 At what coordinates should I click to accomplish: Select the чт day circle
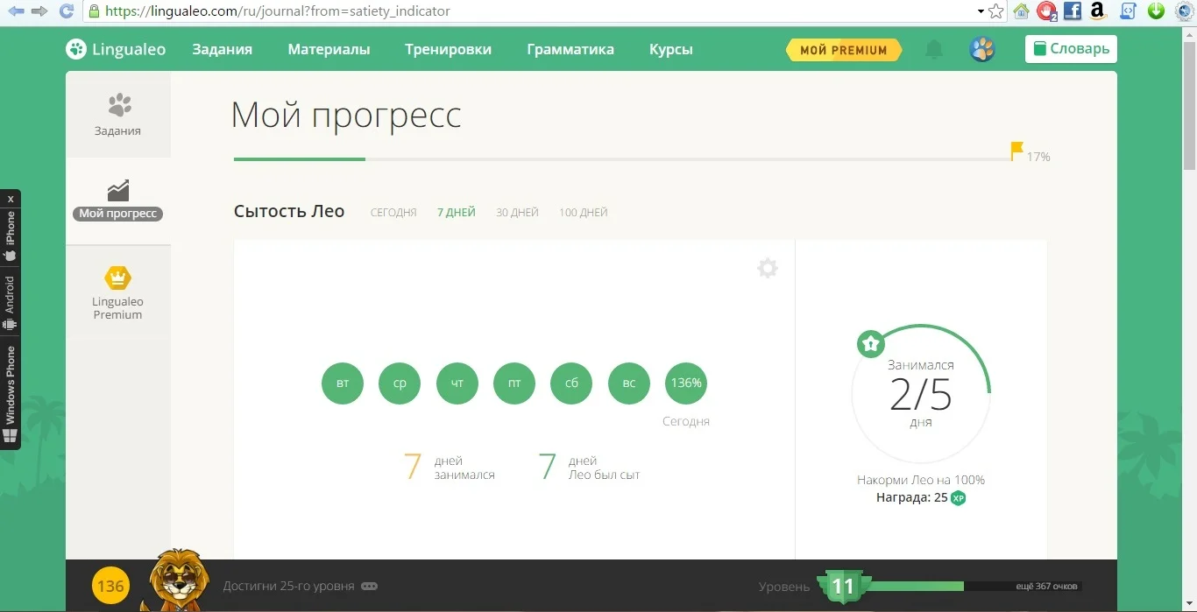click(x=457, y=383)
